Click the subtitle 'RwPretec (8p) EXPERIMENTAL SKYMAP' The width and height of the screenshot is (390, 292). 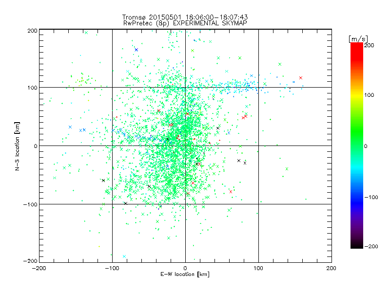185,23
